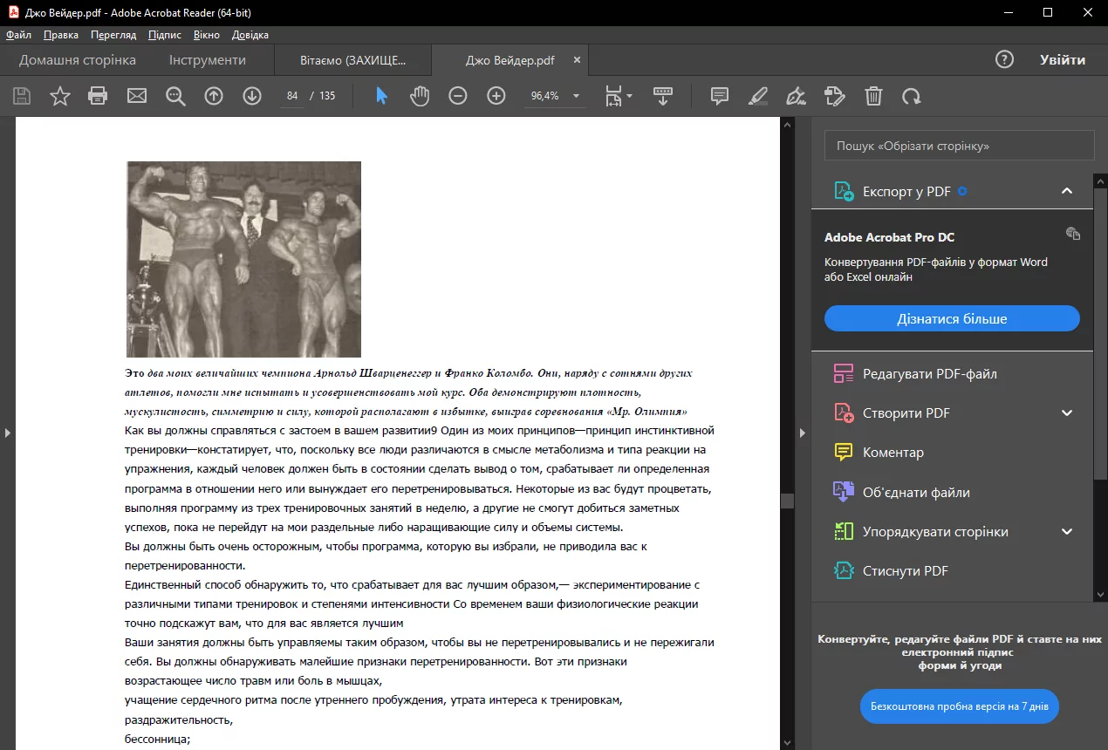Add a sticky note comment
The image size is (1108, 750).
[x=720, y=96]
